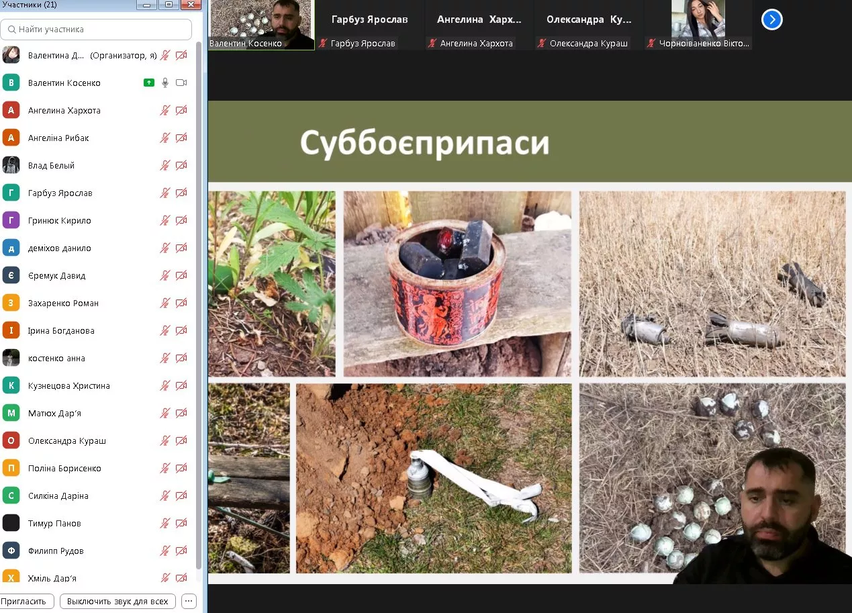Click the magnifier icon in participant search
Screen dimensions: 852x613
click(x=11, y=30)
